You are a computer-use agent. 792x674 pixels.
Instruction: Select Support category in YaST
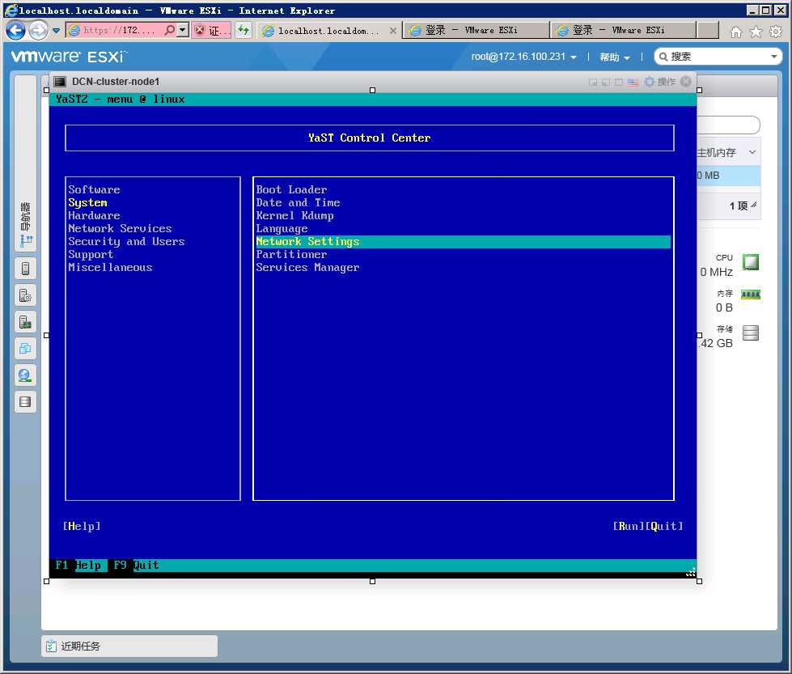point(91,255)
